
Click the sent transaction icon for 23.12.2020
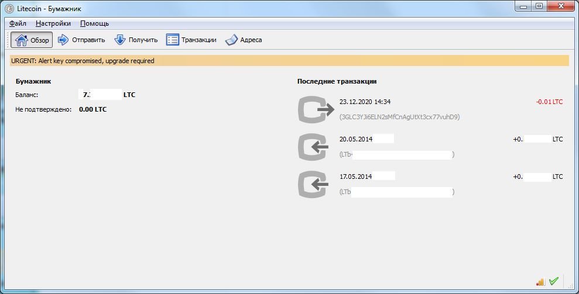316,109
